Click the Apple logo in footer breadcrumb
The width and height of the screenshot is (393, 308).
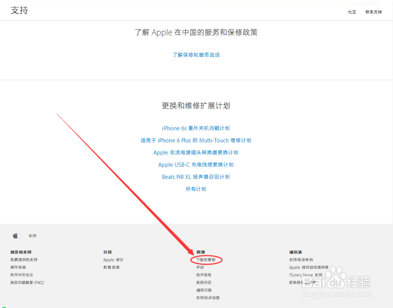click(x=15, y=236)
